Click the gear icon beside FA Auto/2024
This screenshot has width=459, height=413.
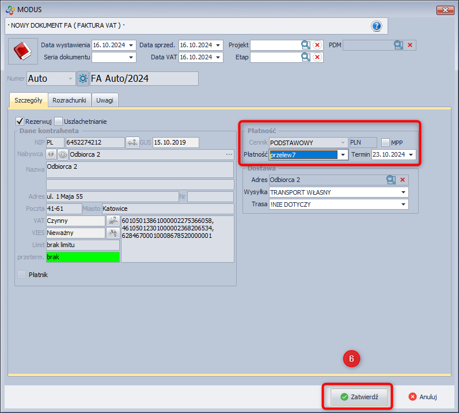point(83,78)
